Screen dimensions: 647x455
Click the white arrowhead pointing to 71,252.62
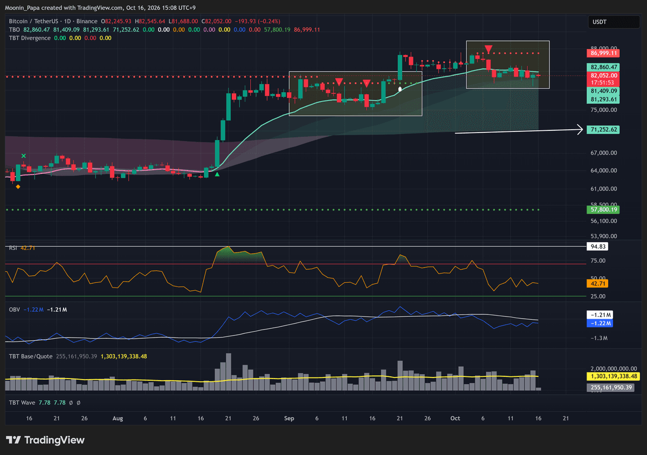click(x=580, y=129)
